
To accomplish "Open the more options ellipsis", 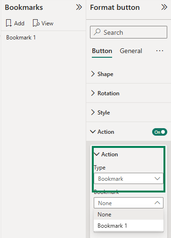I will coord(160,51).
